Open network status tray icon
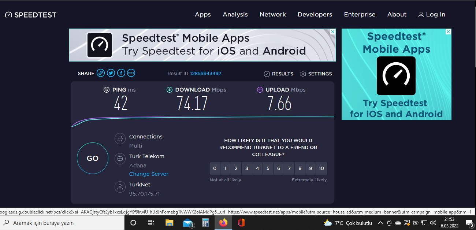Screen dimensions: 476x230 click(x=424, y=223)
